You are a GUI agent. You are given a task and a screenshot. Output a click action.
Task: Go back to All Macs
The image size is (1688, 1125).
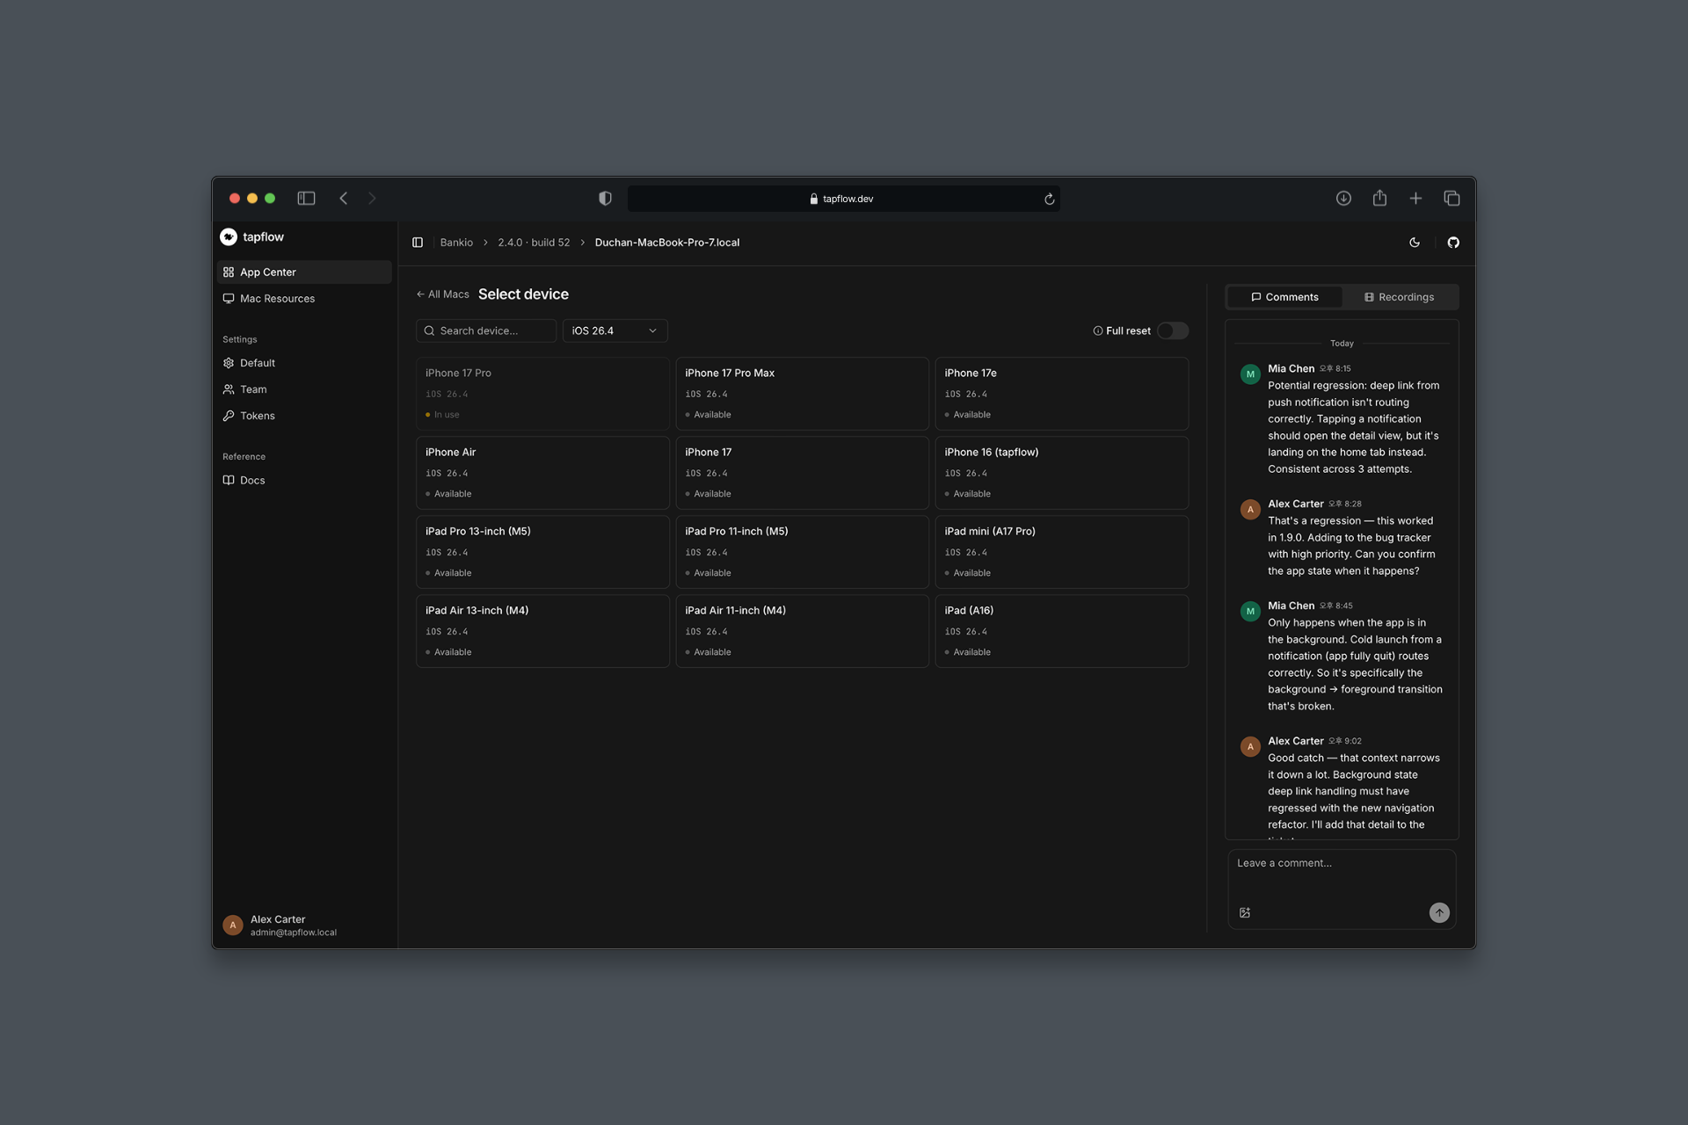coord(442,294)
